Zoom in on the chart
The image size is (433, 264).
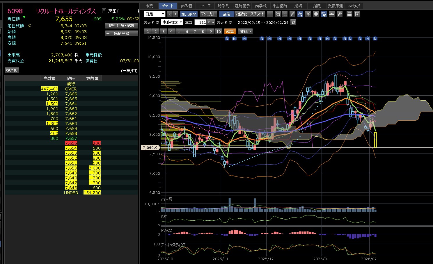point(278,14)
